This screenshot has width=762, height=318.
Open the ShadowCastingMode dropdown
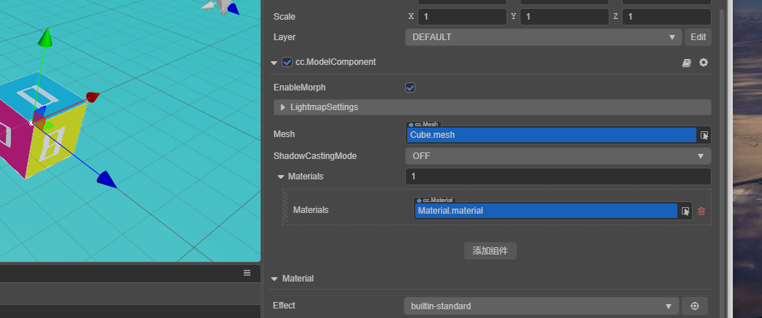tap(558, 156)
